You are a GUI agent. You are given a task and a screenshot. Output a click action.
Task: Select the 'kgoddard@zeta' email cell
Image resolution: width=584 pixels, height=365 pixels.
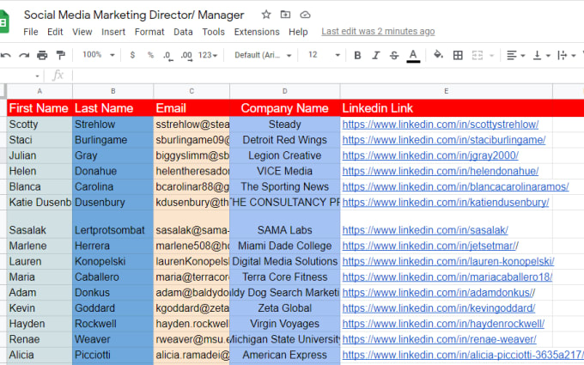pos(192,308)
